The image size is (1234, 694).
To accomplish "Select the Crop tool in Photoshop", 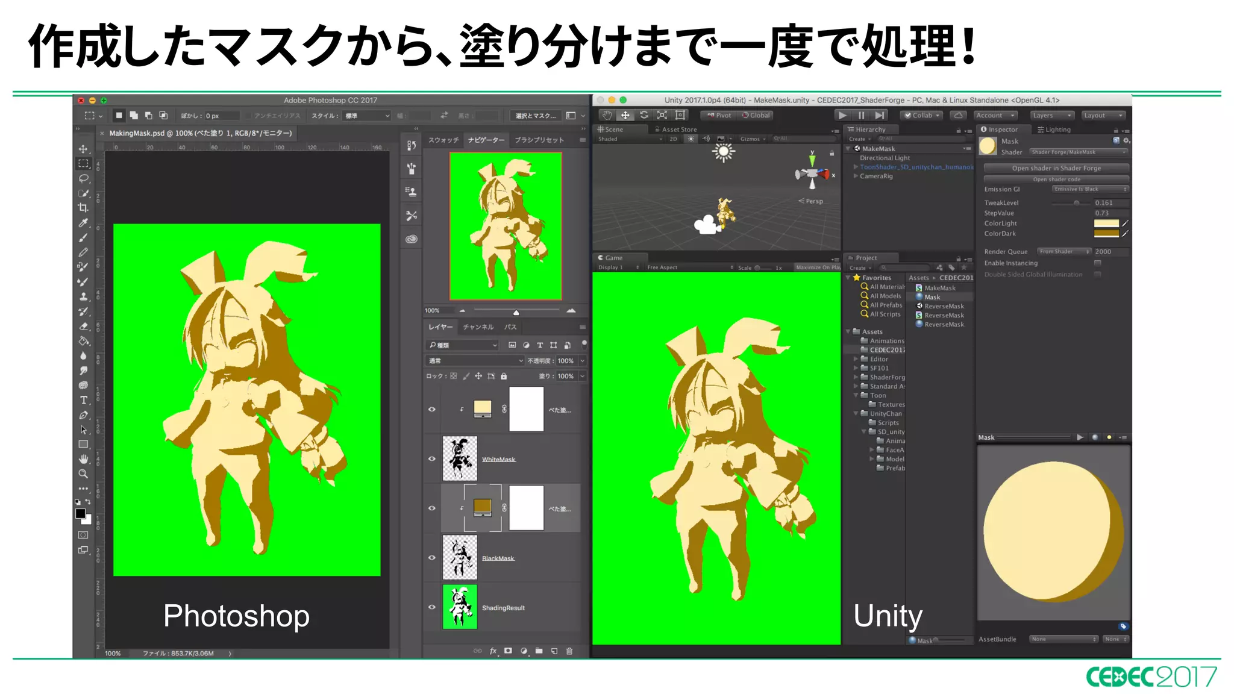I will pyautogui.click(x=83, y=208).
